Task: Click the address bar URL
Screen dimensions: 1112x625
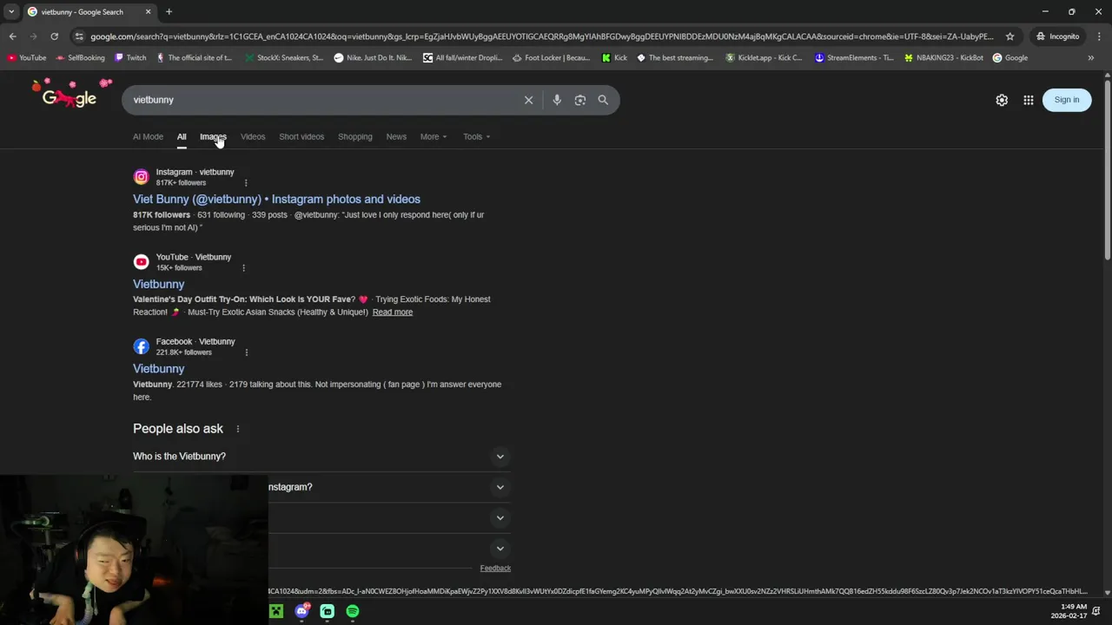Action: (x=541, y=36)
